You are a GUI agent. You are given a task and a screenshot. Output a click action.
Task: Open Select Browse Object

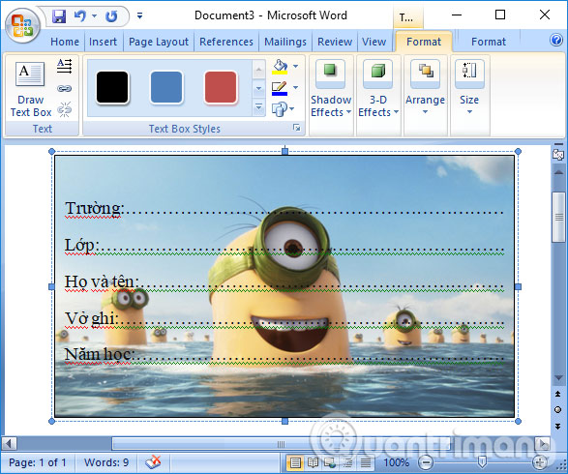coord(558,410)
